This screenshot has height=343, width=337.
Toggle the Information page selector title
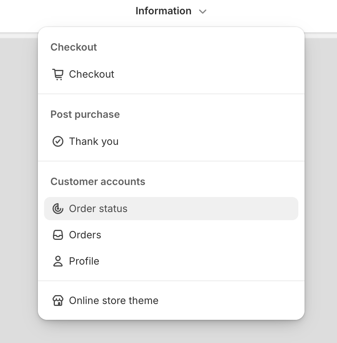[163, 11]
